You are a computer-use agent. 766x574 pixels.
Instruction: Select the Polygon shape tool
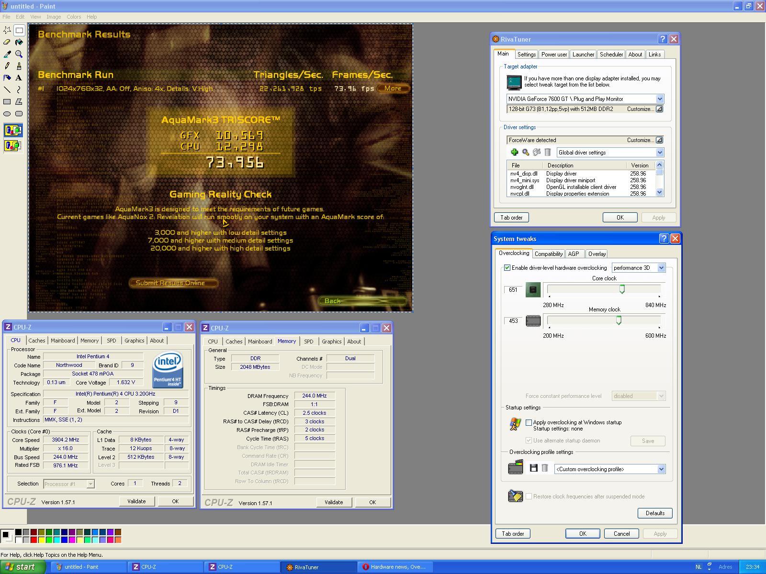pyautogui.click(x=19, y=102)
